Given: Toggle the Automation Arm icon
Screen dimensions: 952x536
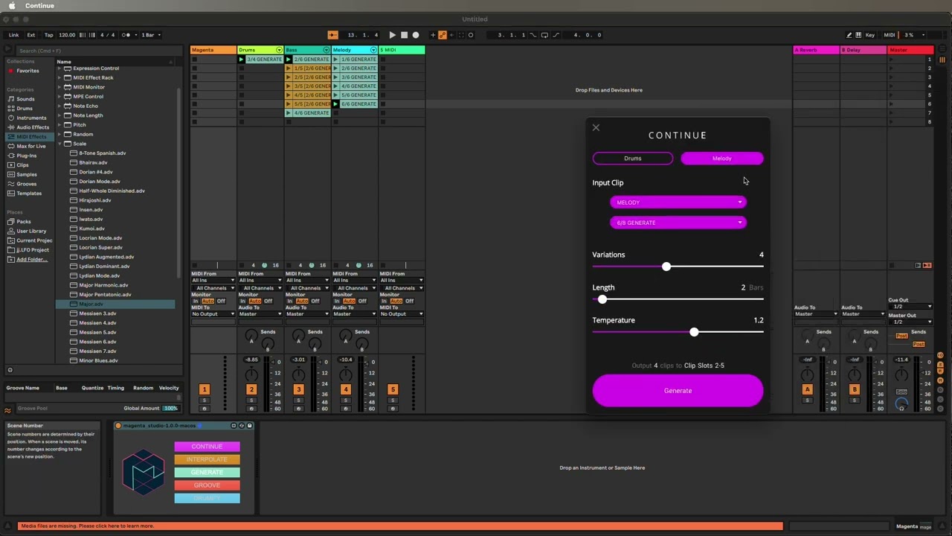Looking at the screenshot, I should (442, 35).
